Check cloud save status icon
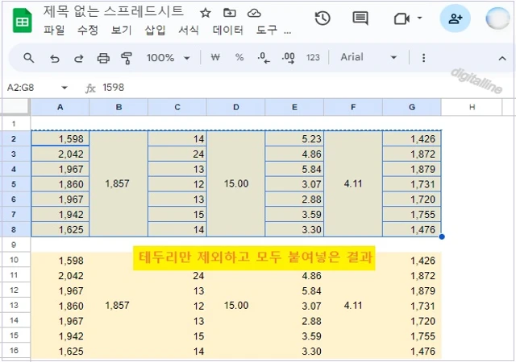This screenshot has height=362, width=516. tap(254, 13)
